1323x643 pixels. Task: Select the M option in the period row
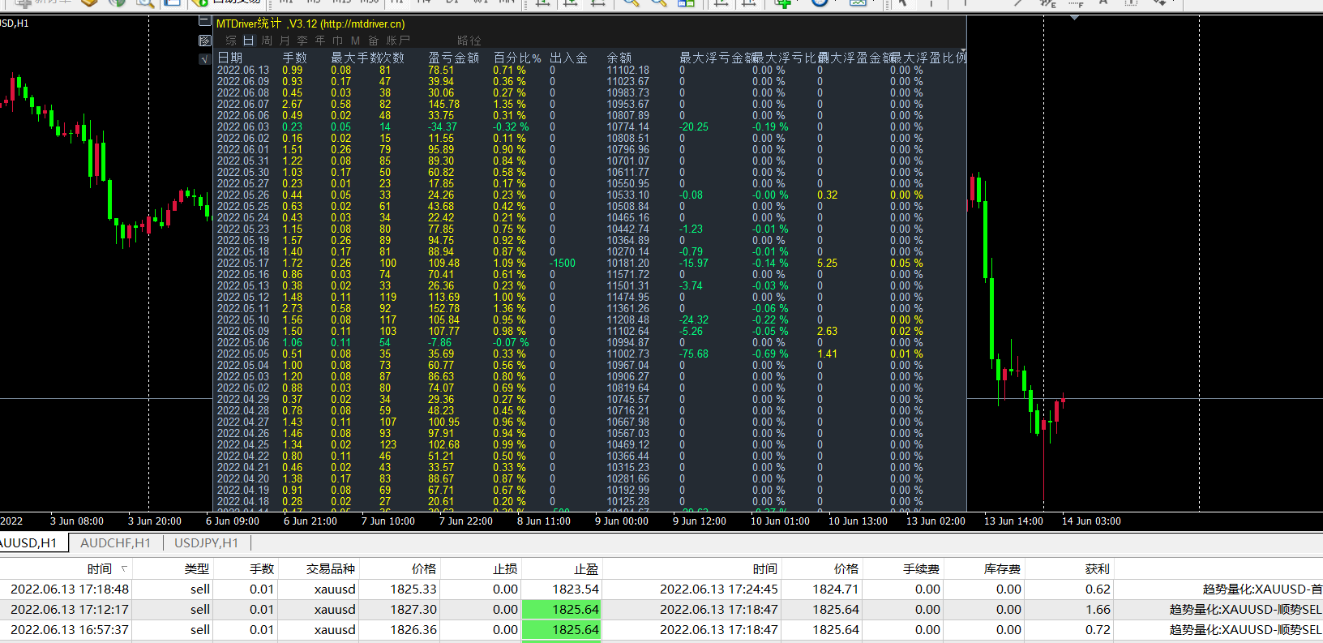355,41
